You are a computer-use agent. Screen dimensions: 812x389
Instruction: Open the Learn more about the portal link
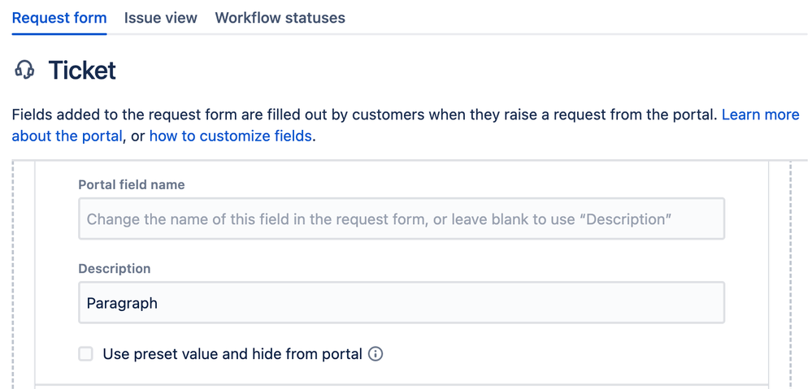tap(760, 115)
